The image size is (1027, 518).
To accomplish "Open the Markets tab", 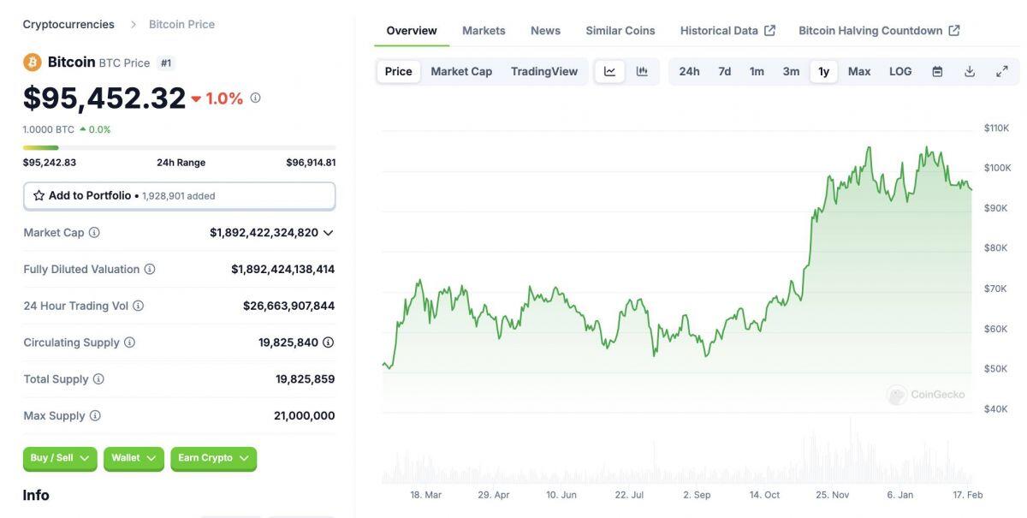I will [484, 30].
